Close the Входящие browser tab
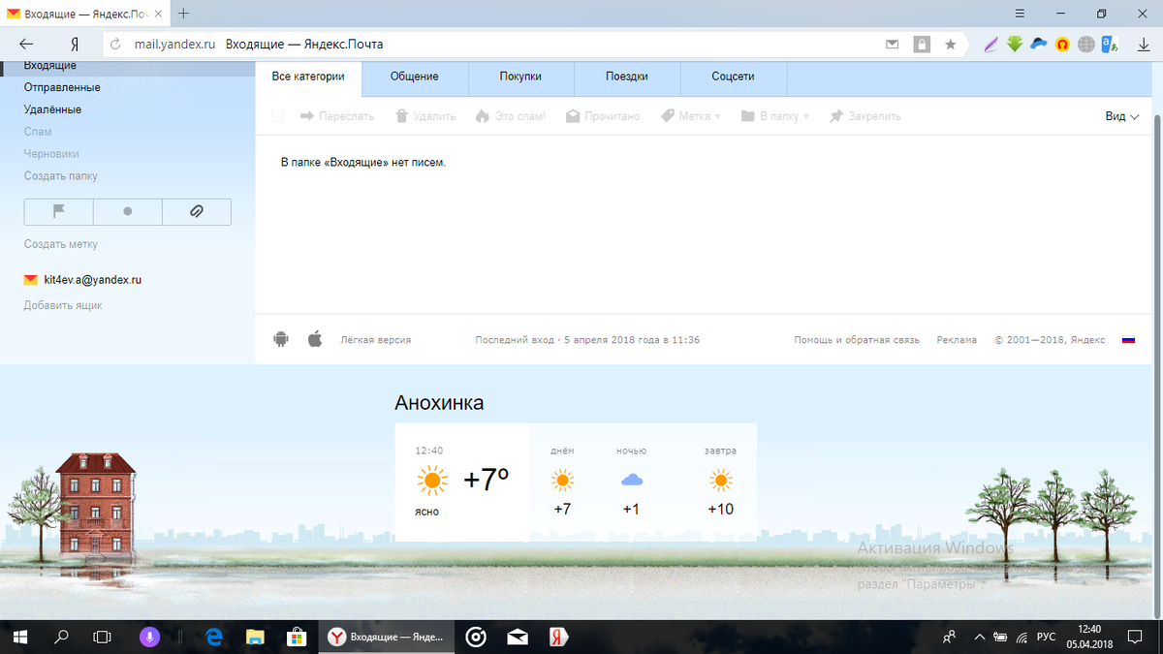Image resolution: width=1163 pixels, height=654 pixels. 160,14
